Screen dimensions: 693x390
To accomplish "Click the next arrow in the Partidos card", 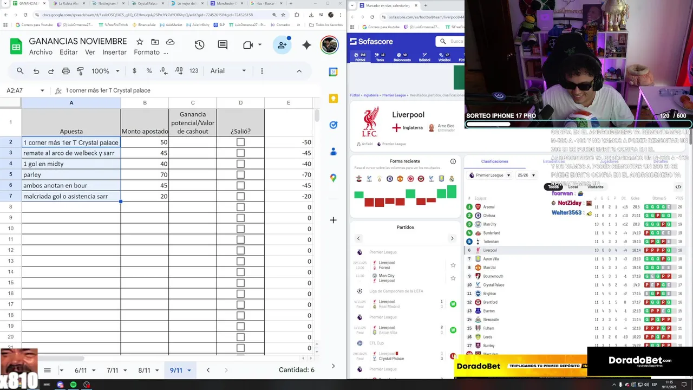I will tap(452, 238).
